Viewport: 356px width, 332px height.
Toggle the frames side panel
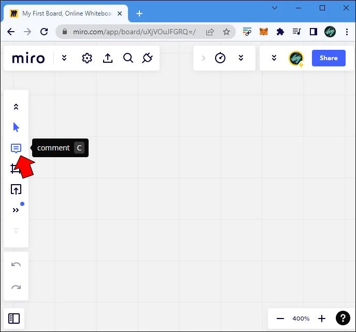click(x=14, y=319)
